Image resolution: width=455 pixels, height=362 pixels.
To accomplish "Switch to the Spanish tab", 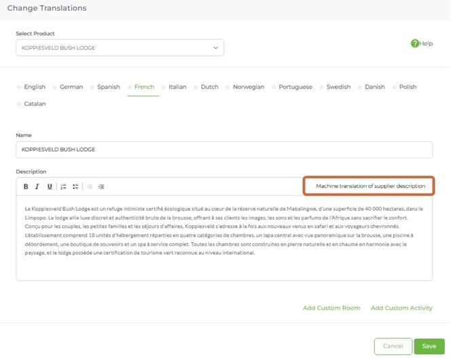I will [x=109, y=87].
